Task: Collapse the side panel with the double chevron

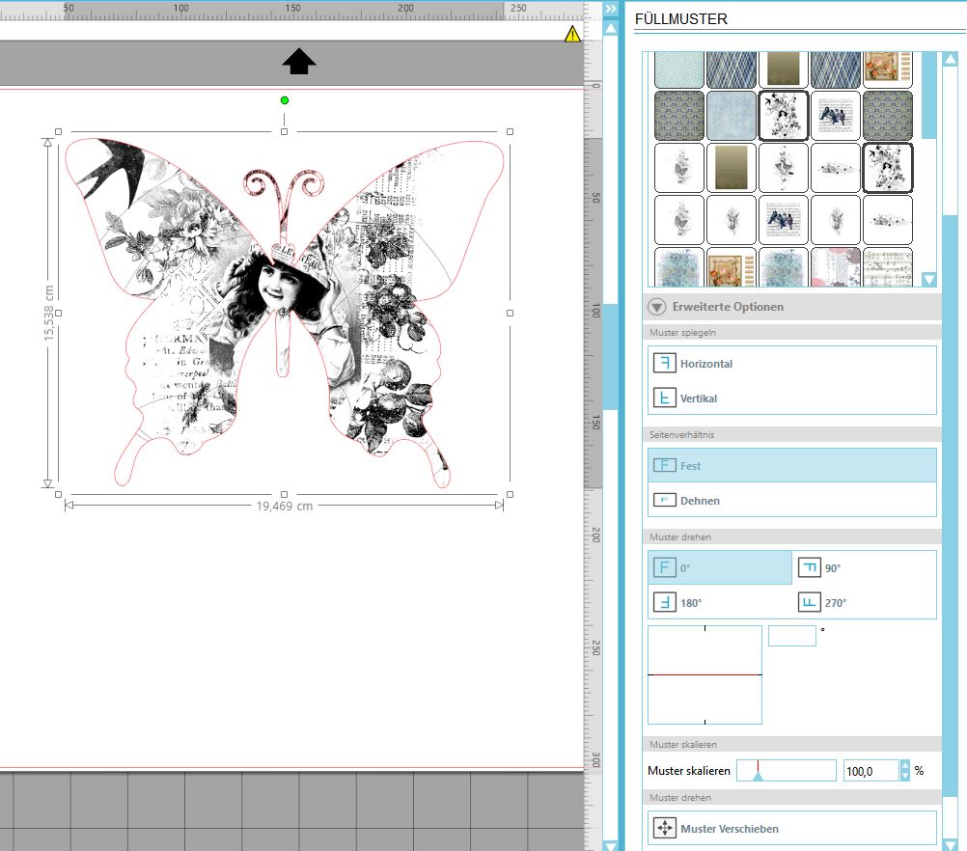Action: [611, 9]
